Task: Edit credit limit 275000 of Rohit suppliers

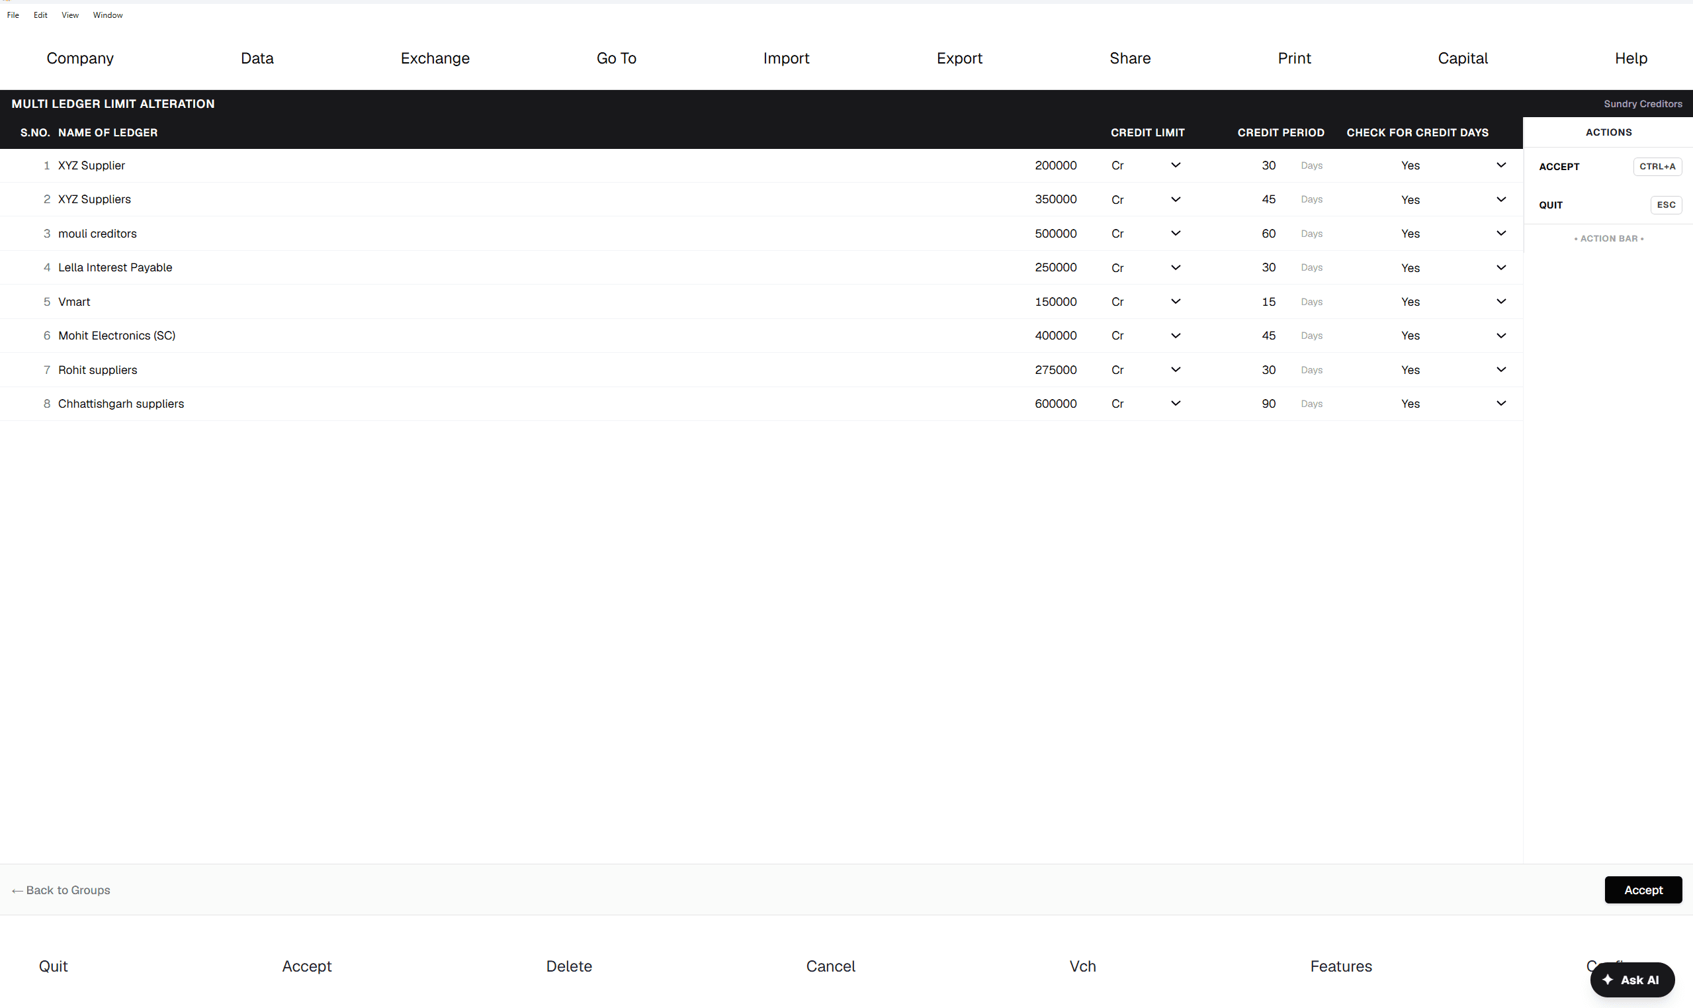Action: (x=1056, y=369)
